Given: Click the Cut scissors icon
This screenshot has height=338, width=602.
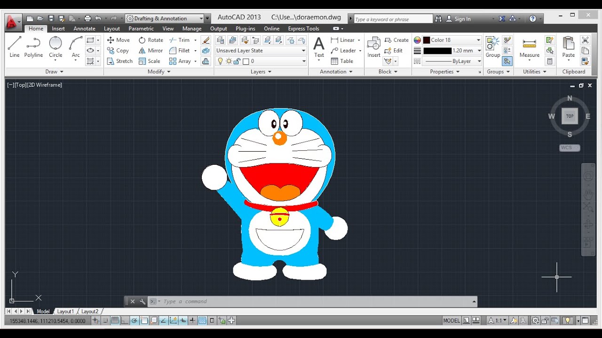Looking at the screenshot, I should (x=585, y=40).
